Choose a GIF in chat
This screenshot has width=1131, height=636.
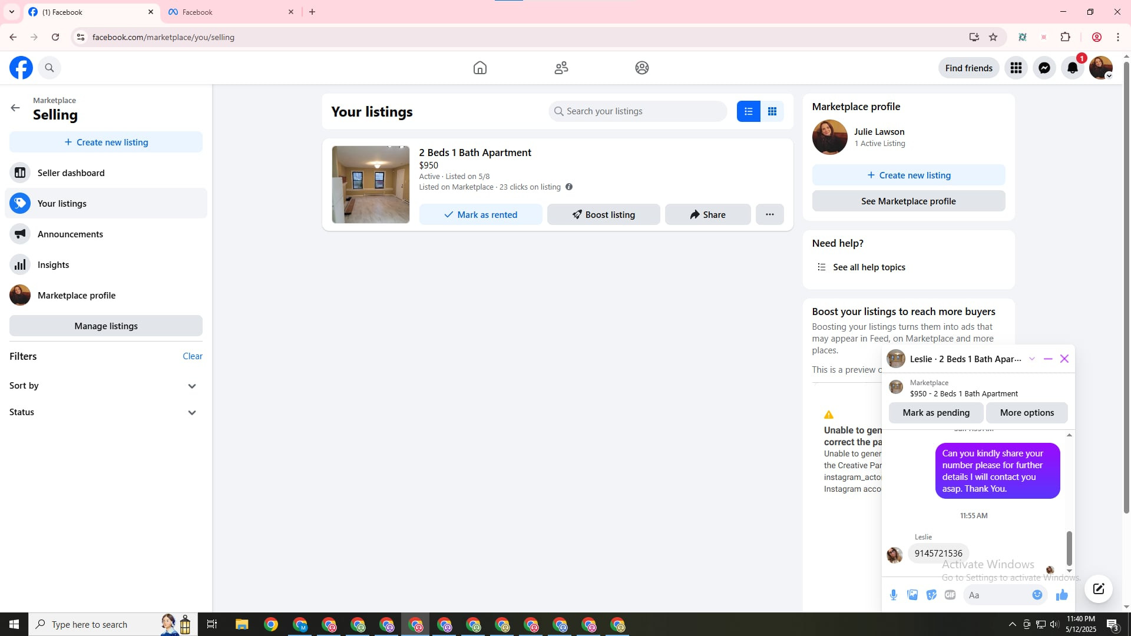coord(950,595)
